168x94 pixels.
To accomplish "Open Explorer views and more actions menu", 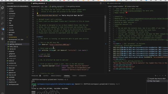I will tap(27, 3).
